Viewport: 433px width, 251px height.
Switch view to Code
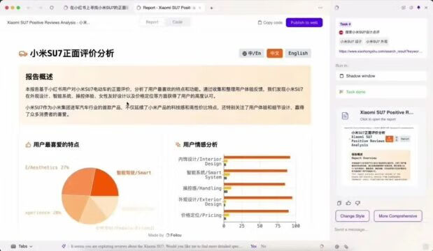coord(177,22)
